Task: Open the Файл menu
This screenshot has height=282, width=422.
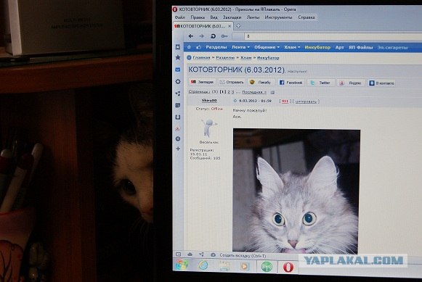Action: point(180,17)
